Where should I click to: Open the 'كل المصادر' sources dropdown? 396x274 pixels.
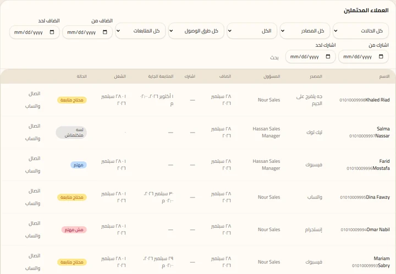[x=305, y=31]
